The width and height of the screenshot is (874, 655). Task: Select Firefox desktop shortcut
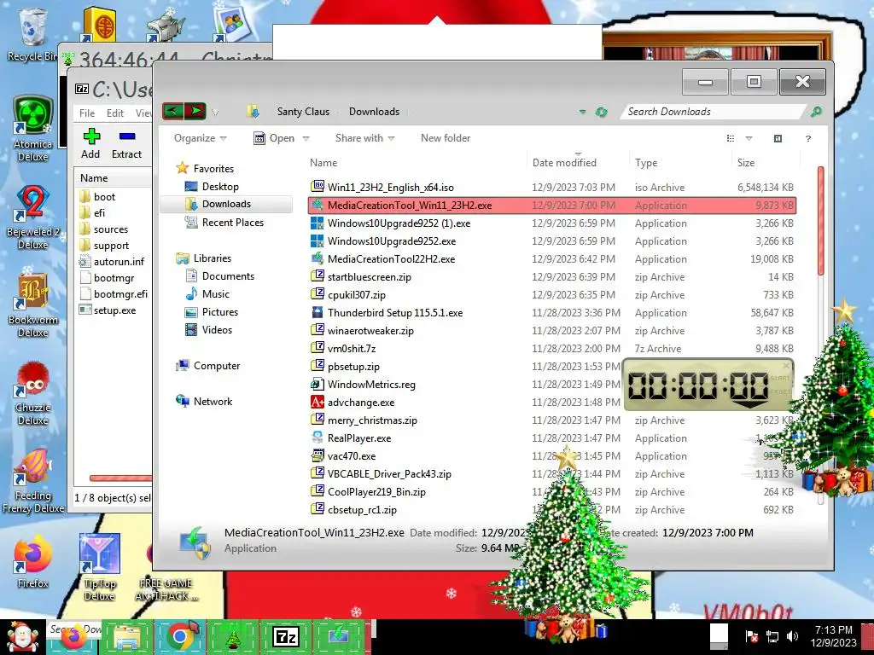pos(32,561)
